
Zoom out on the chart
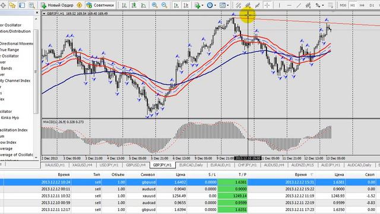(164, 5)
